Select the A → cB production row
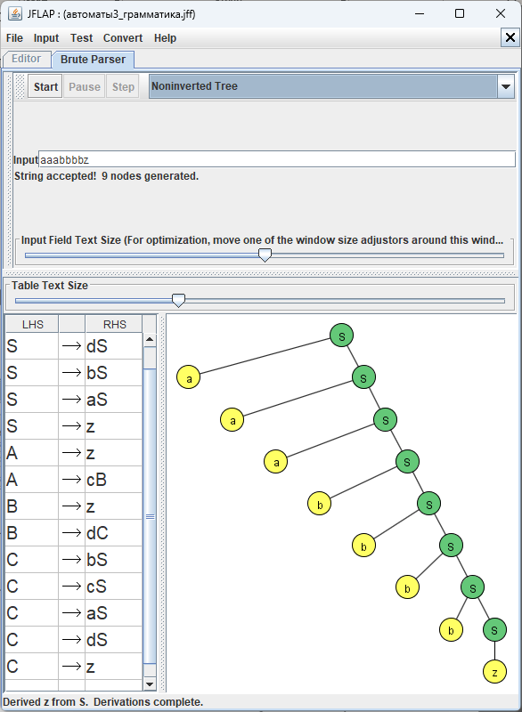Screen dimensions: 522x712 click(x=74, y=480)
